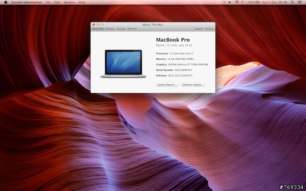This screenshot has height=191, width=306.
Task: Click the MacBook Pro laptop image
Action: click(x=123, y=64)
